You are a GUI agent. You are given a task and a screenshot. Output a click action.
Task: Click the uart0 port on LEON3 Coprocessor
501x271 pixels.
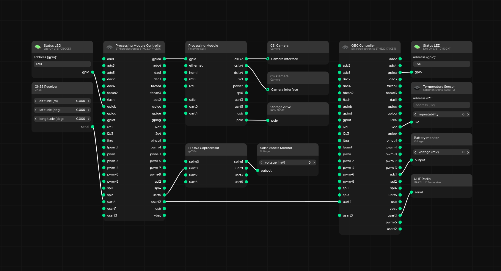point(186,168)
